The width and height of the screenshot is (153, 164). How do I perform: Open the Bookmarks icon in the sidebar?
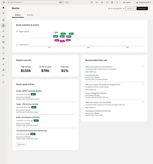tap(4, 13)
